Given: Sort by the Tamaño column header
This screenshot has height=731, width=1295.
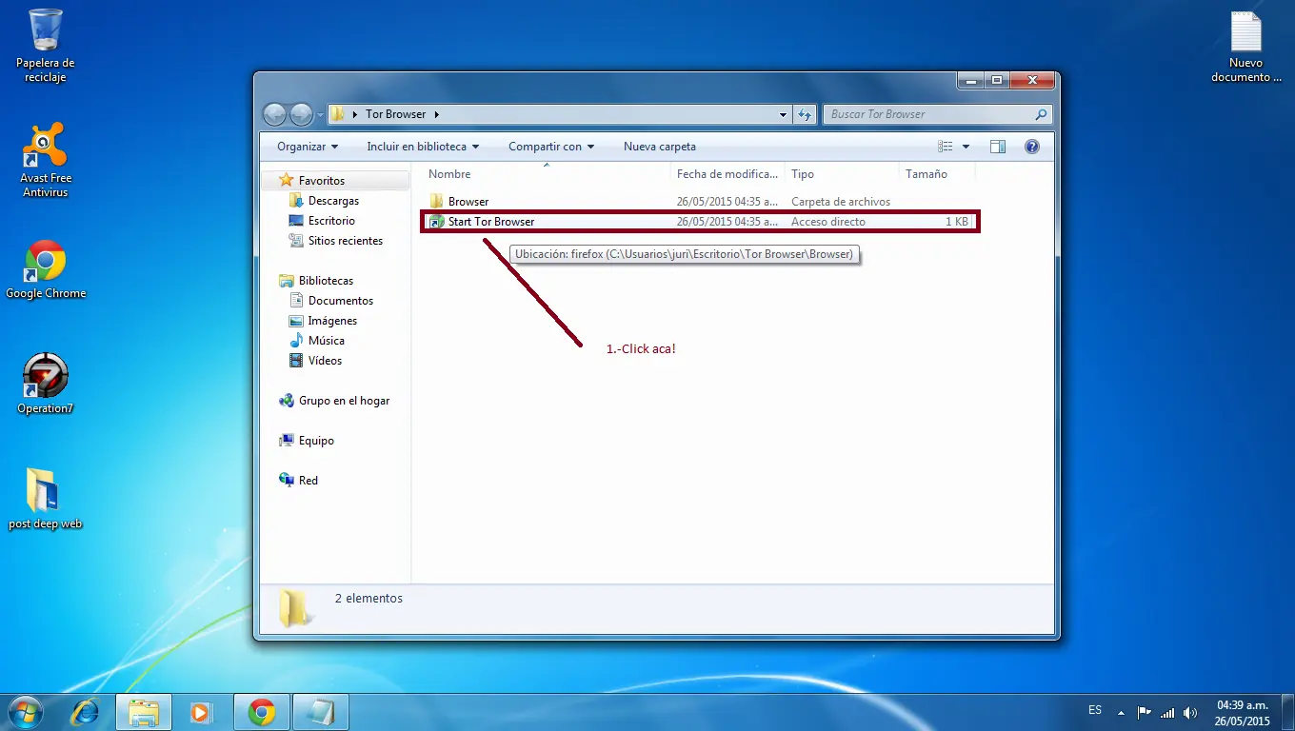Looking at the screenshot, I should pos(937,174).
